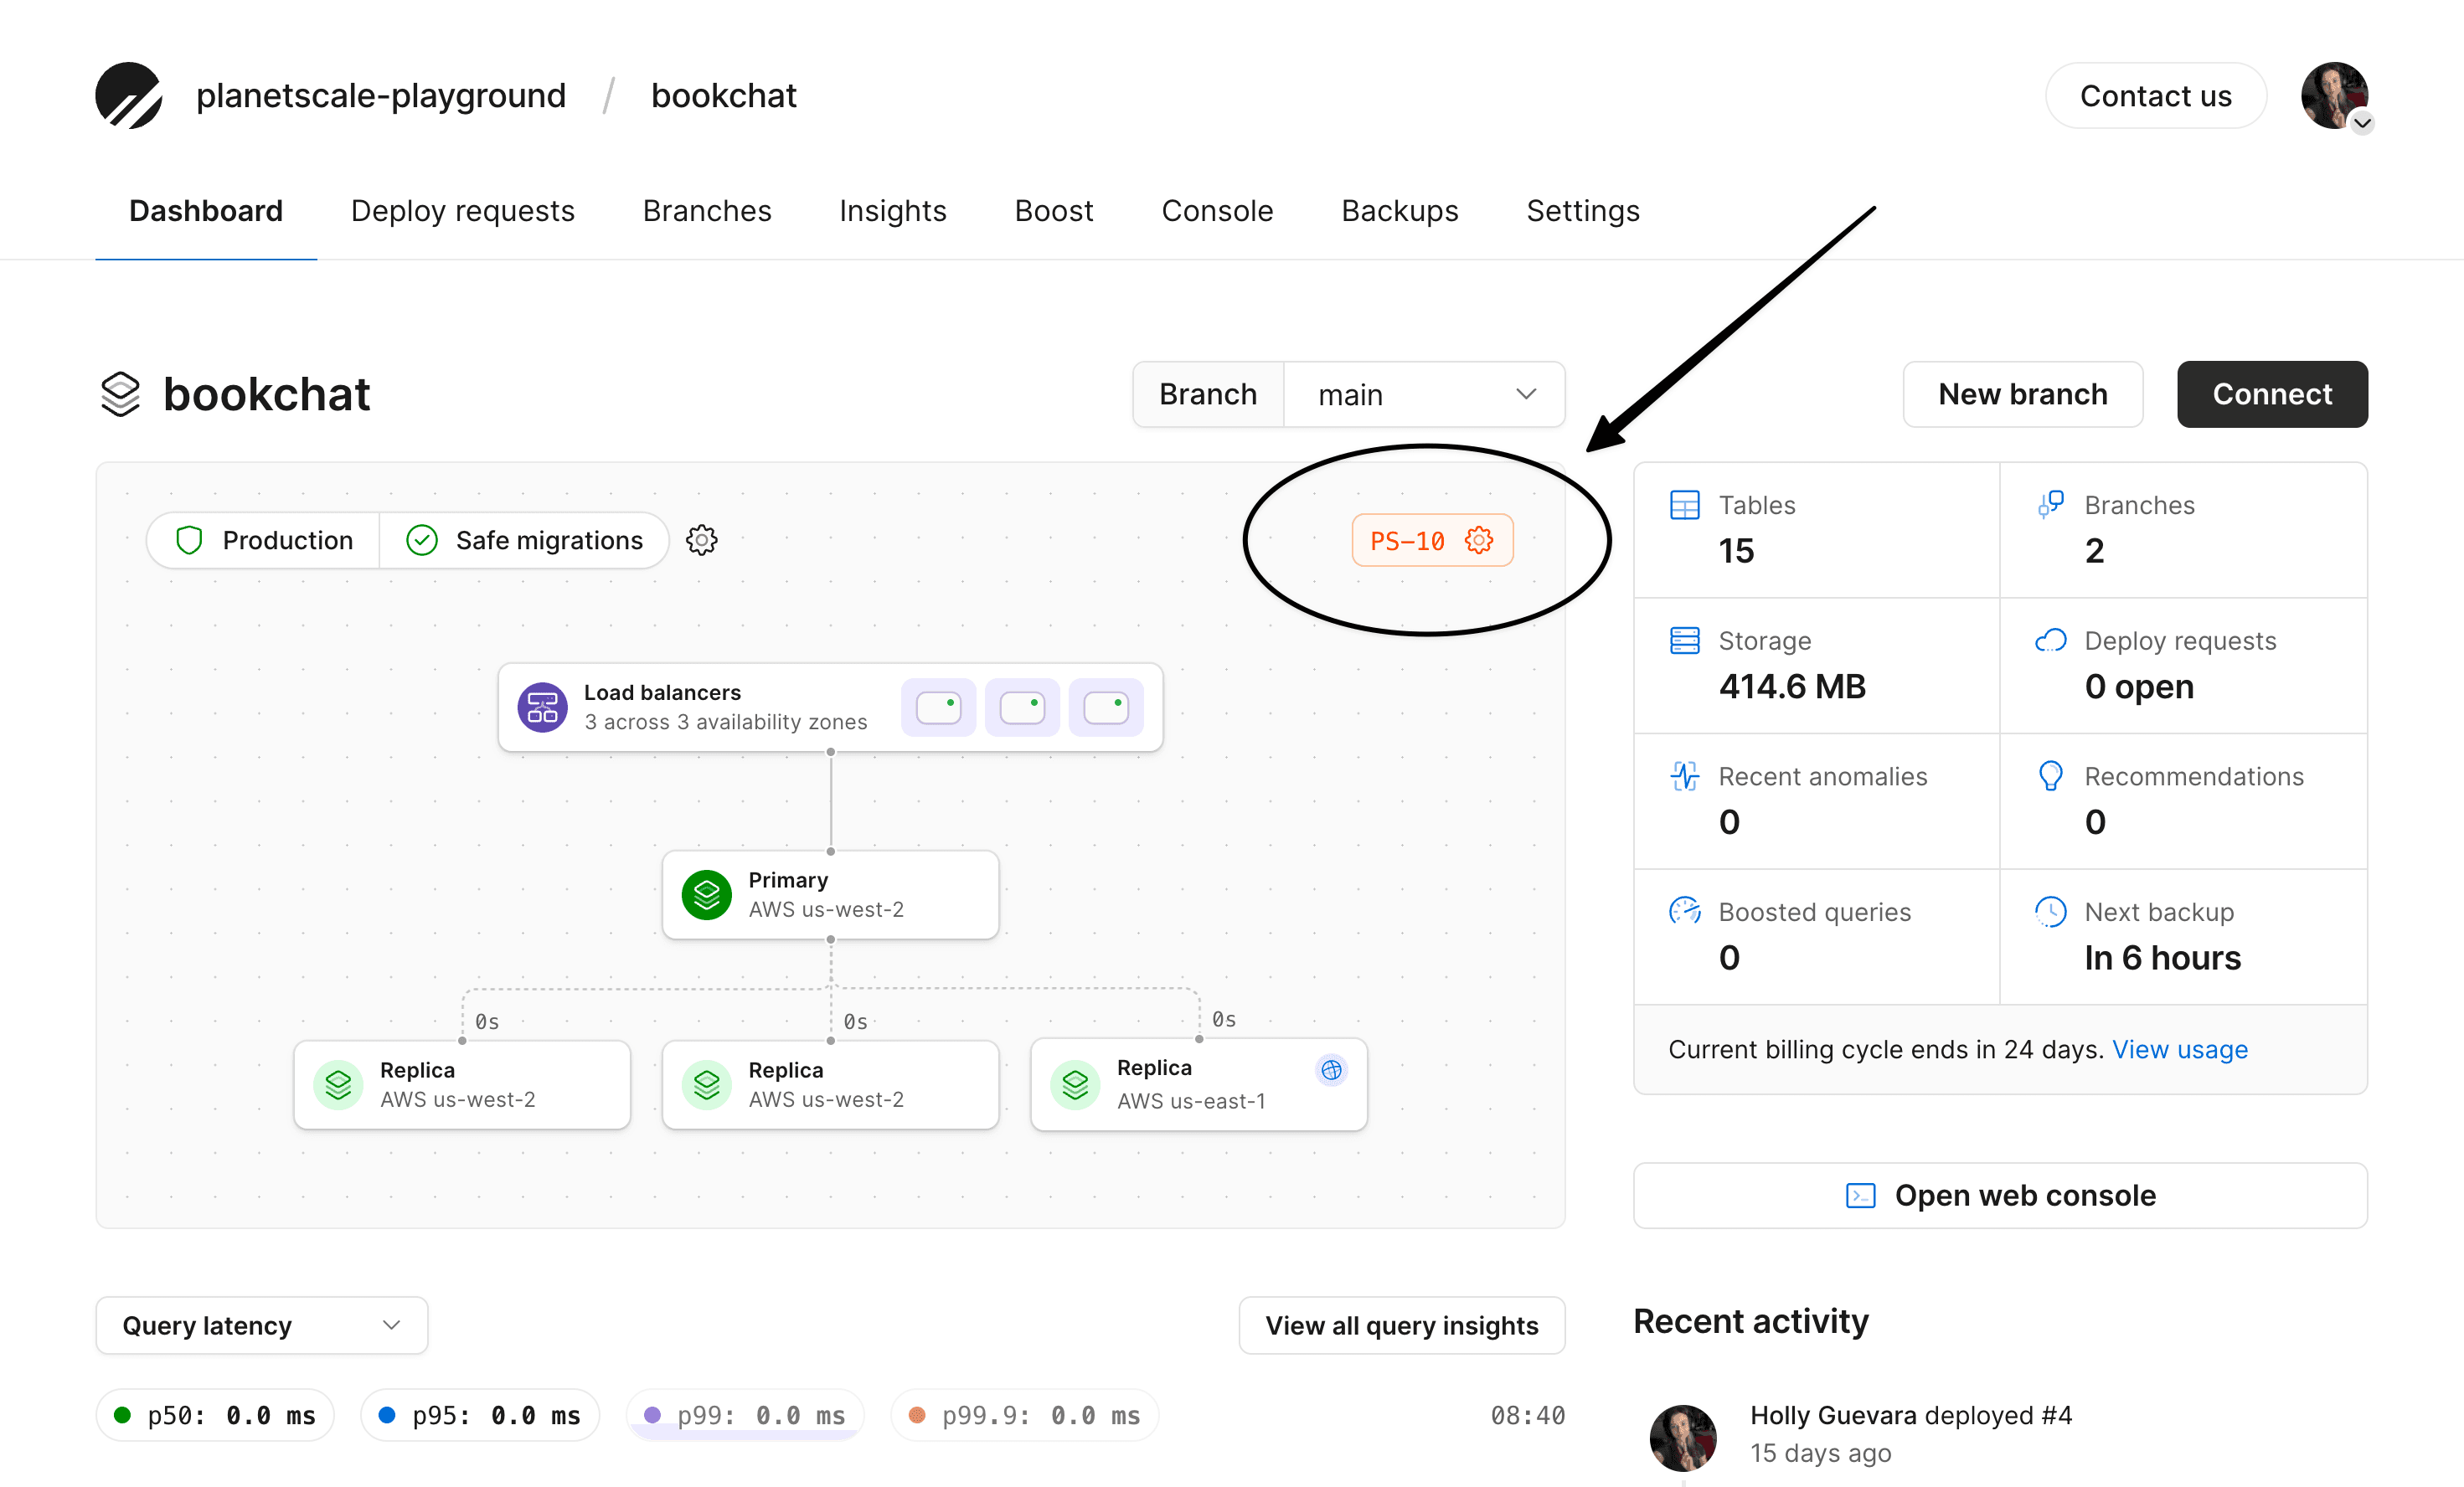Click the Production shield badge
The width and height of the screenshot is (2464, 1487).
coord(264,540)
